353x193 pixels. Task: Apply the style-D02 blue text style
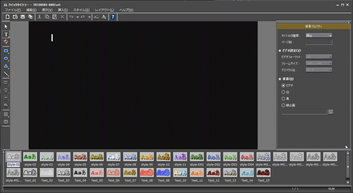pos(213,157)
